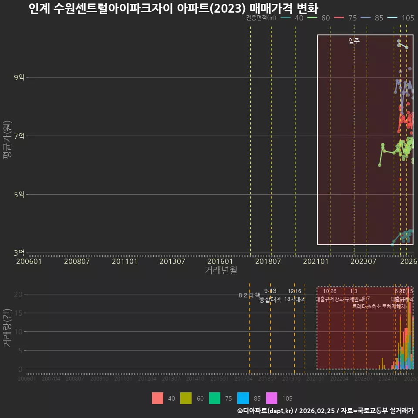
Task: Click the salmon 40 swatch in bottom legend
Action: pyautogui.click(x=158, y=398)
